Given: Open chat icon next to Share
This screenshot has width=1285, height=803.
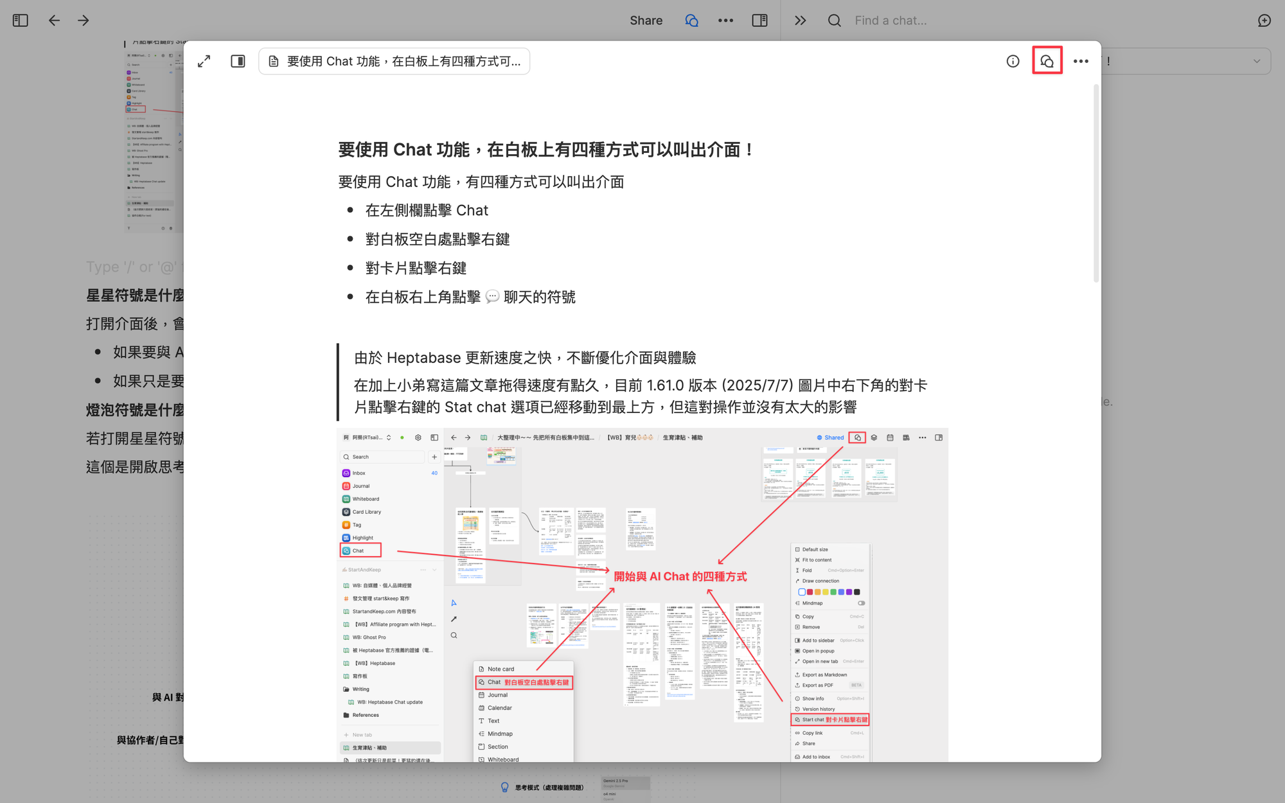Looking at the screenshot, I should (x=692, y=21).
